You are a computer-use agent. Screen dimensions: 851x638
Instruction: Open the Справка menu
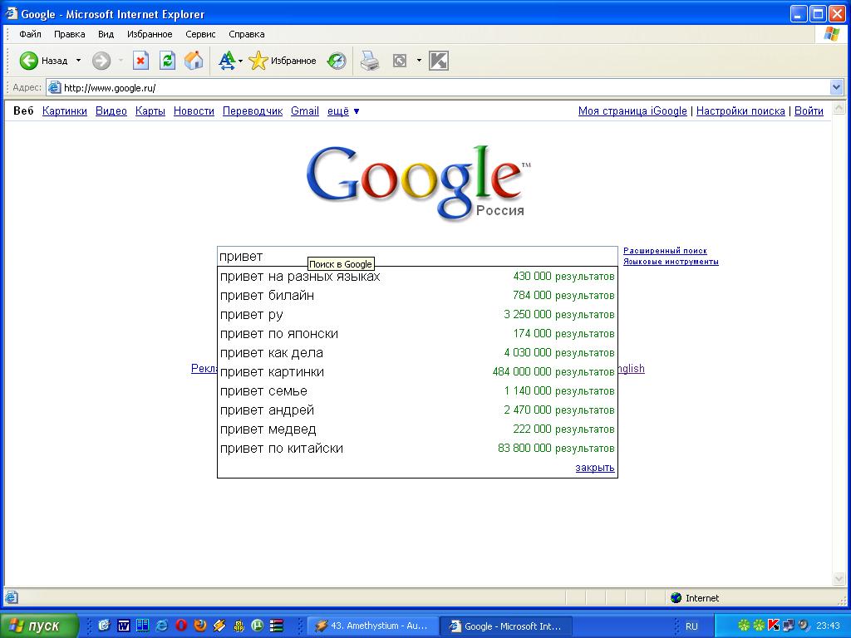click(246, 34)
